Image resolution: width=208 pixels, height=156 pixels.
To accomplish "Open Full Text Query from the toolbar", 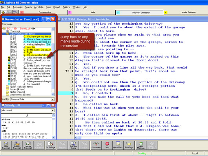I will [73, 145].
